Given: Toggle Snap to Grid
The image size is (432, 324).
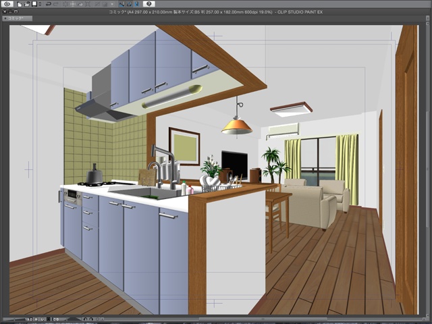Looking at the screenshot, I should pyautogui.click(x=137, y=4).
